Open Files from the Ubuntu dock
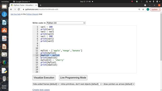162x91 pixels. [4, 6]
